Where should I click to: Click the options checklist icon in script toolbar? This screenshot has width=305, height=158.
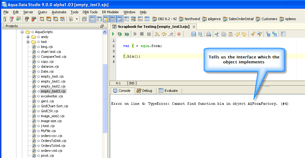point(283,34)
